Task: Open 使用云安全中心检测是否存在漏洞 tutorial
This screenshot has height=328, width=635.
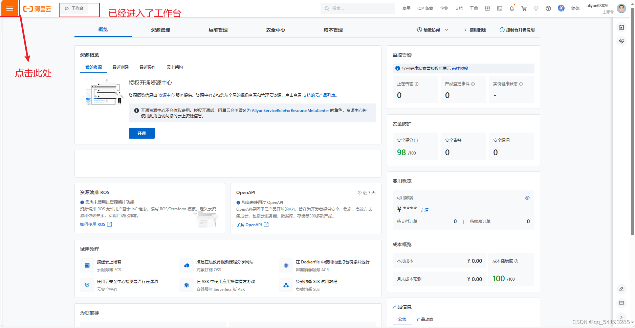Action: pos(127,282)
